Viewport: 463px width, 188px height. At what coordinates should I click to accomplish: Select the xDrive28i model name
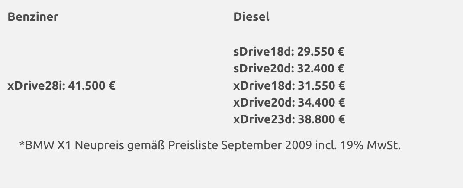(36, 85)
